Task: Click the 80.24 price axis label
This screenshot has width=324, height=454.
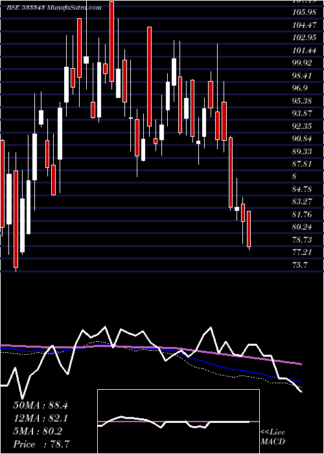Action: pyautogui.click(x=303, y=227)
